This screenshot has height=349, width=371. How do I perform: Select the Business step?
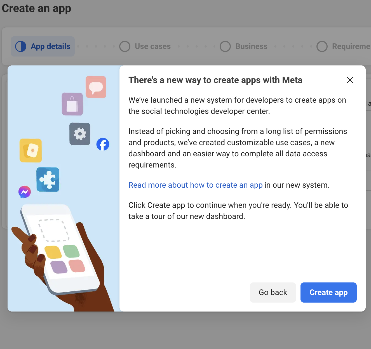click(x=243, y=46)
